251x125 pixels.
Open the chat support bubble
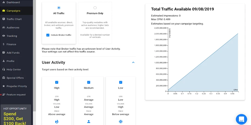[241, 119]
